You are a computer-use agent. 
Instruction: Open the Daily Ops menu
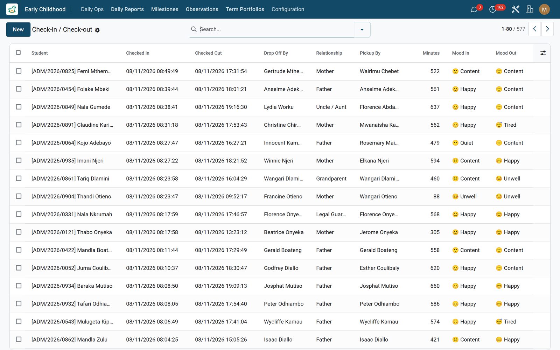tap(92, 9)
